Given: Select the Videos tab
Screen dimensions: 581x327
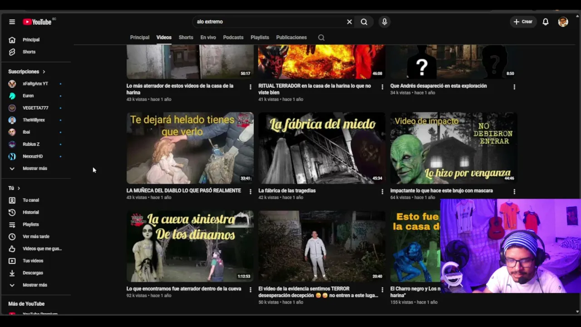Looking at the screenshot, I should pyautogui.click(x=164, y=37).
